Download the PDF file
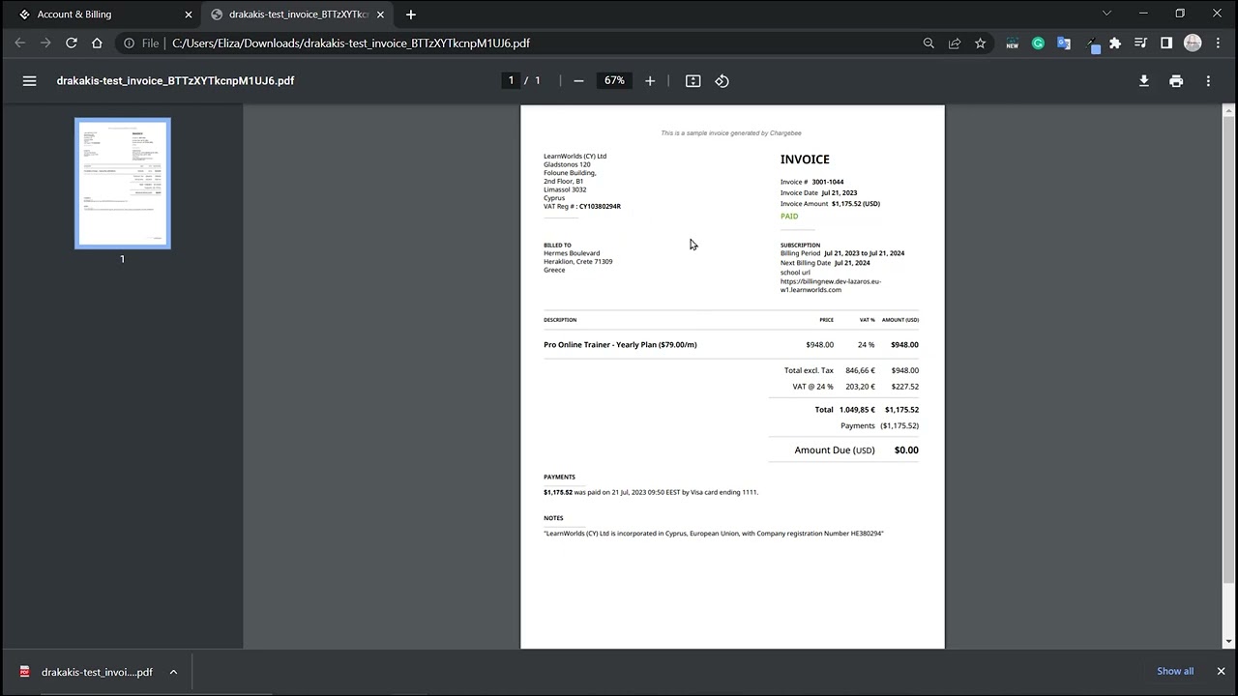Screen dimensions: 1238x696 tap(1143, 81)
